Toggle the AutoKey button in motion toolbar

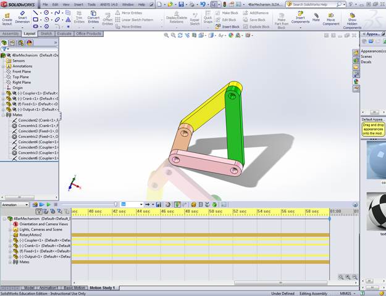pyautogui.click(x=177, y=205)
